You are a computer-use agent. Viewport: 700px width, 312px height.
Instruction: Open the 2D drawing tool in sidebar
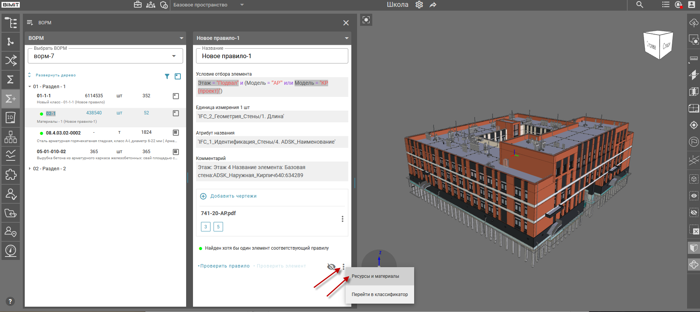coord(11,117)
